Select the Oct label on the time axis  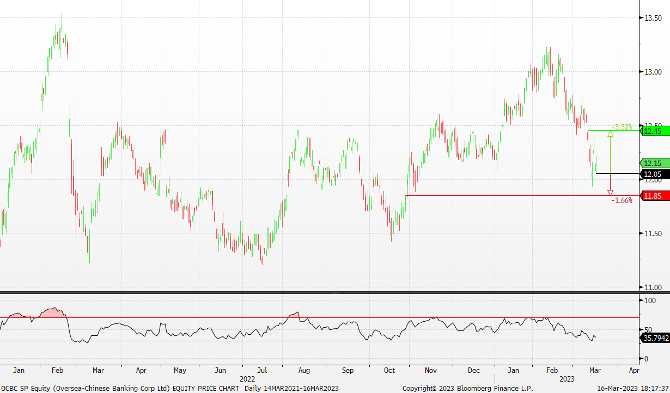pyautogui.click(x=389, y=371)
